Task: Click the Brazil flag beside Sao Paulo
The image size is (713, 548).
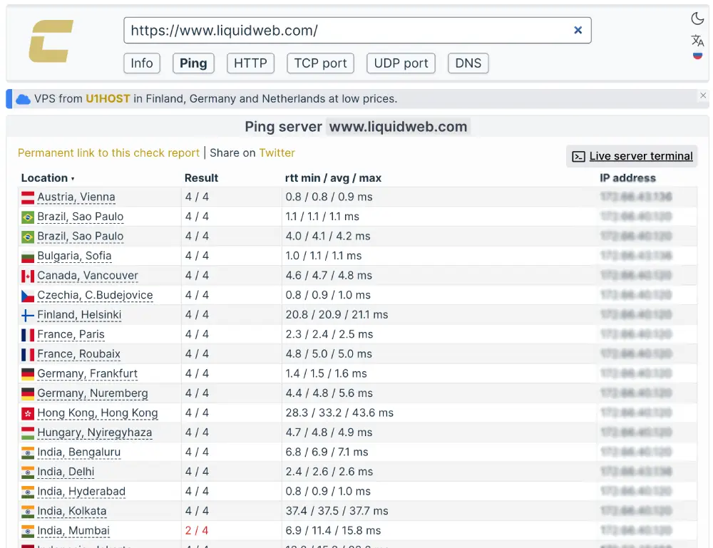Action: [x=26, y=217]
